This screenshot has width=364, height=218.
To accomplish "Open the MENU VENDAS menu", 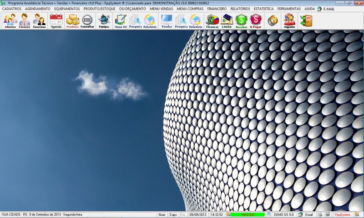I will click(x=162, y=9).
